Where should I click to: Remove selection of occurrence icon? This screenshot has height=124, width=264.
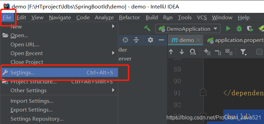[218, 52]
